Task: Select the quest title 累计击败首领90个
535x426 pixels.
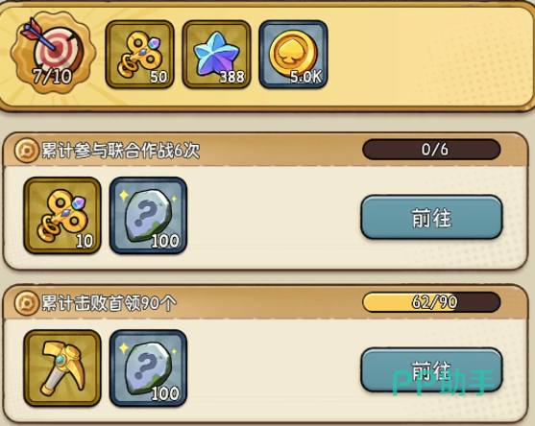Action: click(x=109, y=303)
